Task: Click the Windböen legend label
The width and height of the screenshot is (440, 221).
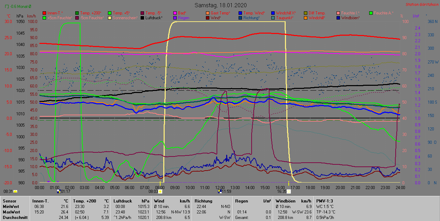Action: [351, 18]
